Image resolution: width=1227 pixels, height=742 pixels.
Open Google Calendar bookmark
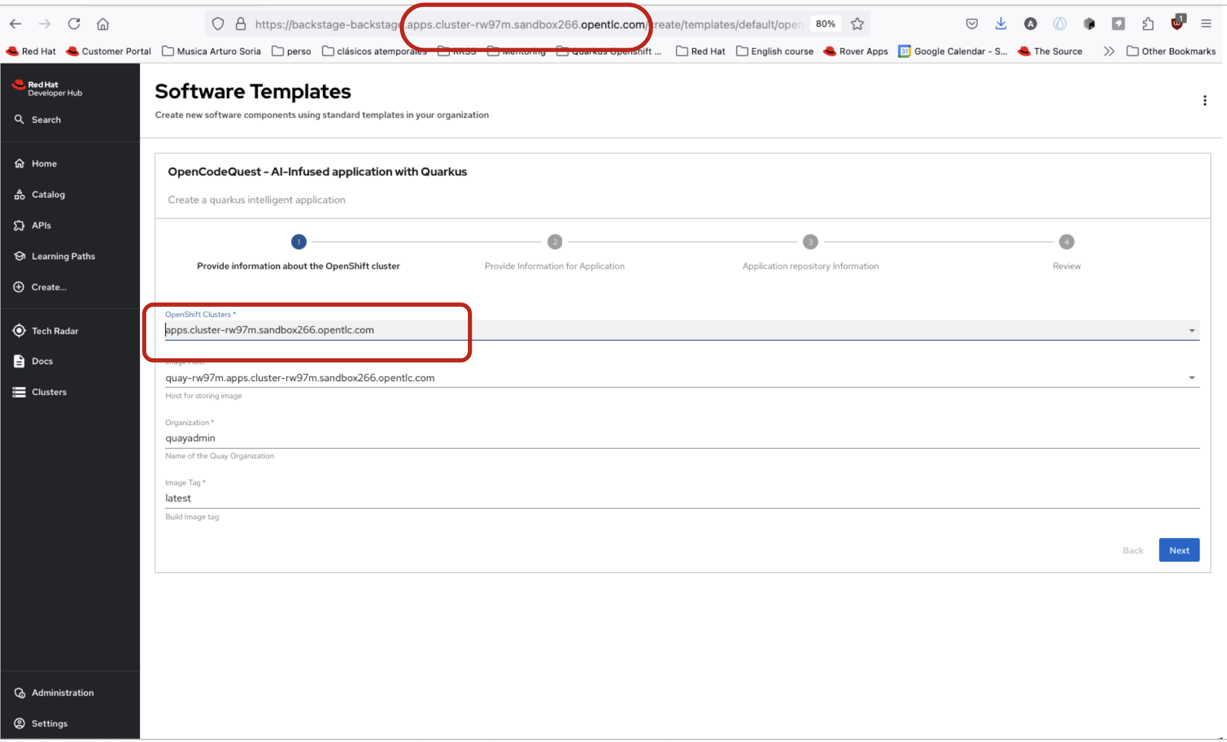(x=953, y=51)
